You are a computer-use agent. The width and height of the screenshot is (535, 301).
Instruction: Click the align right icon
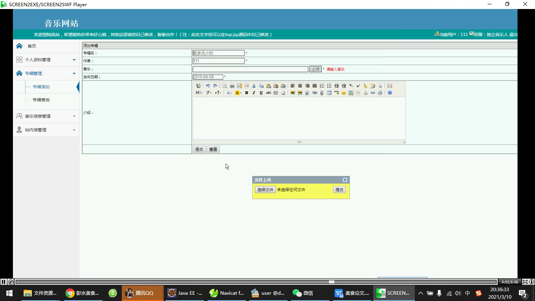point(307,86)
